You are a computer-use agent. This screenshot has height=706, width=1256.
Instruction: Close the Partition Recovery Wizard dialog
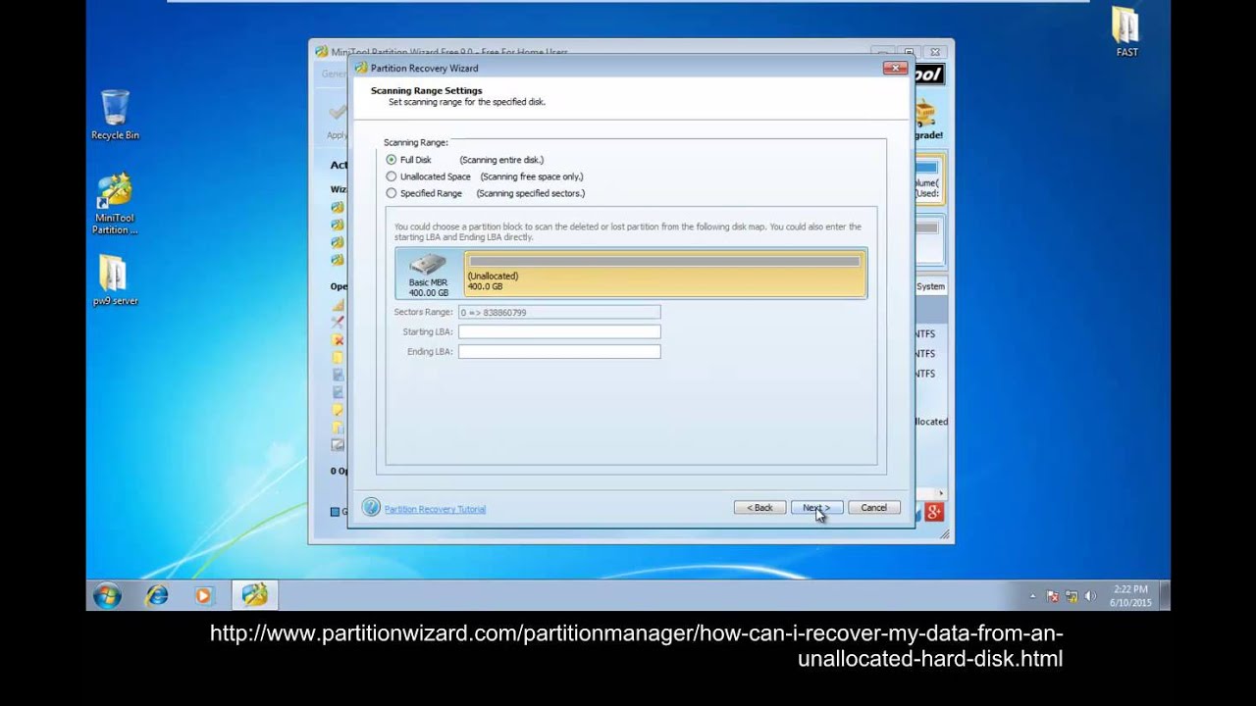click(x=894, y=68)
